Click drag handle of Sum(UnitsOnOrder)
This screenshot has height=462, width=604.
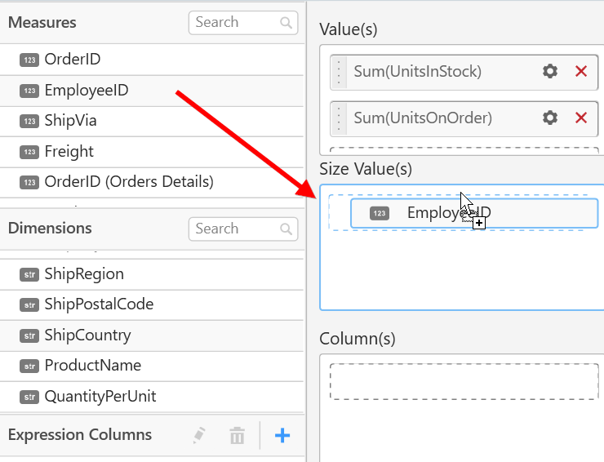(340, 118)
